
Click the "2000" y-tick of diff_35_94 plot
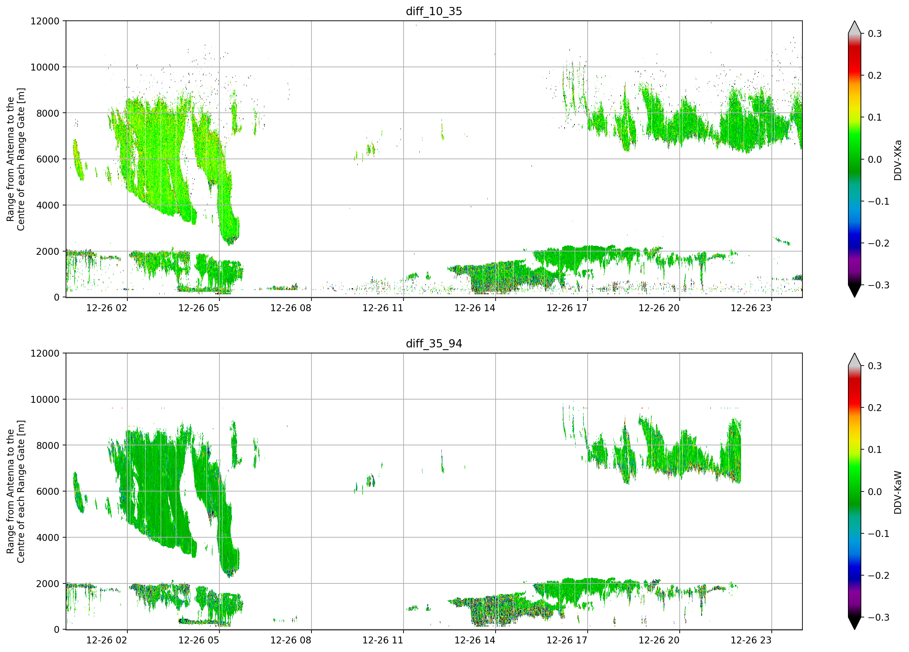click(x=48, y=584)
